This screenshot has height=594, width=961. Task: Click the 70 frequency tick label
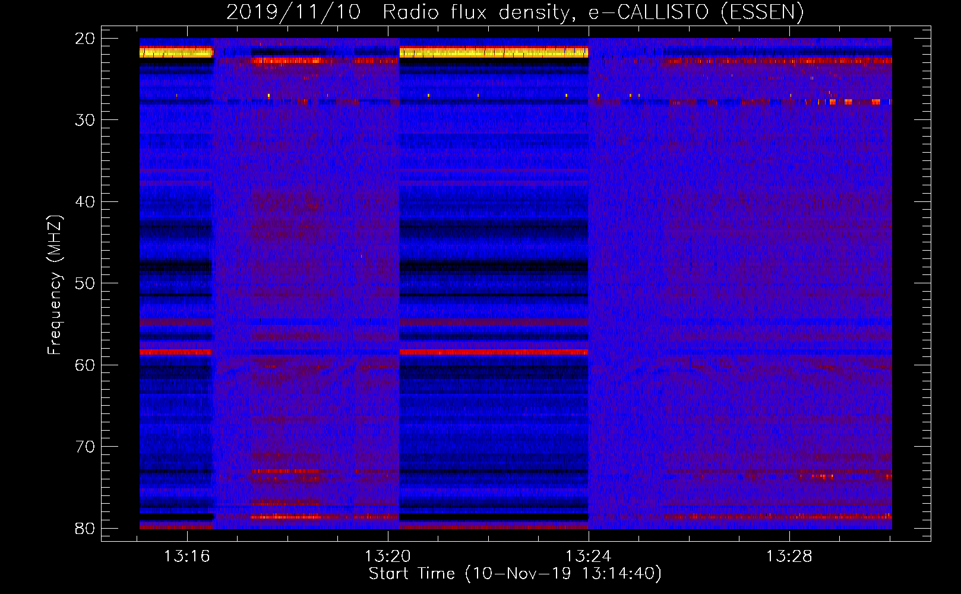point(85,447)
